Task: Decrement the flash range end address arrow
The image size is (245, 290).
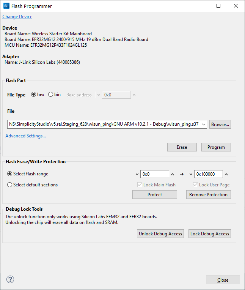Action: [190, 174]
